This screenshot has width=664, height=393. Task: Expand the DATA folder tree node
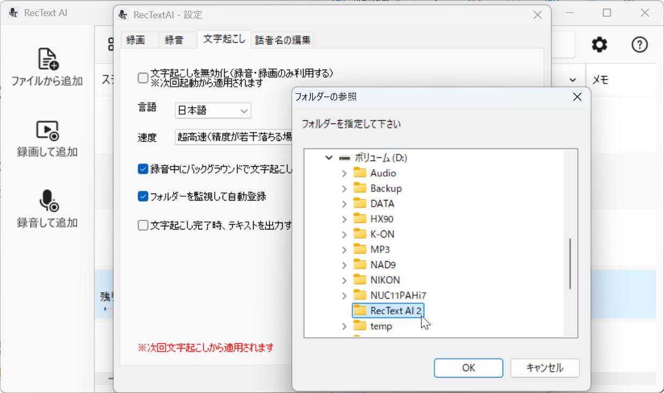pos(344,204)
